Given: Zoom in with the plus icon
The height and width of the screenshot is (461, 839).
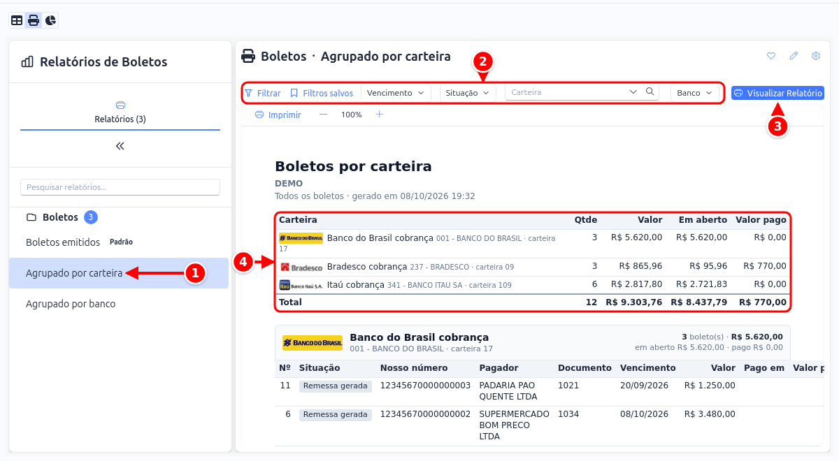Looking at the screenshot, I should click(379, 115).
